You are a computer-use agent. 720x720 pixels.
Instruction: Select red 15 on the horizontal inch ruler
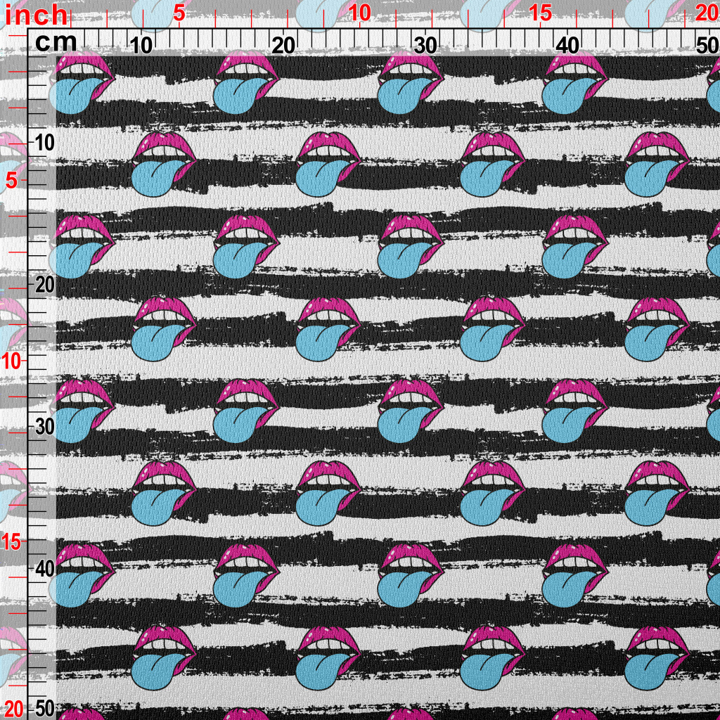(x=540, y=13)
